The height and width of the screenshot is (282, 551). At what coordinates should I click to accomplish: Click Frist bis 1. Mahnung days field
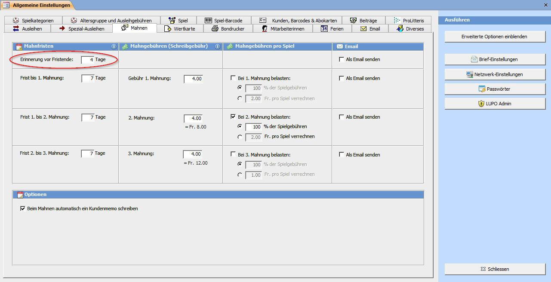[x=88, y=78]
